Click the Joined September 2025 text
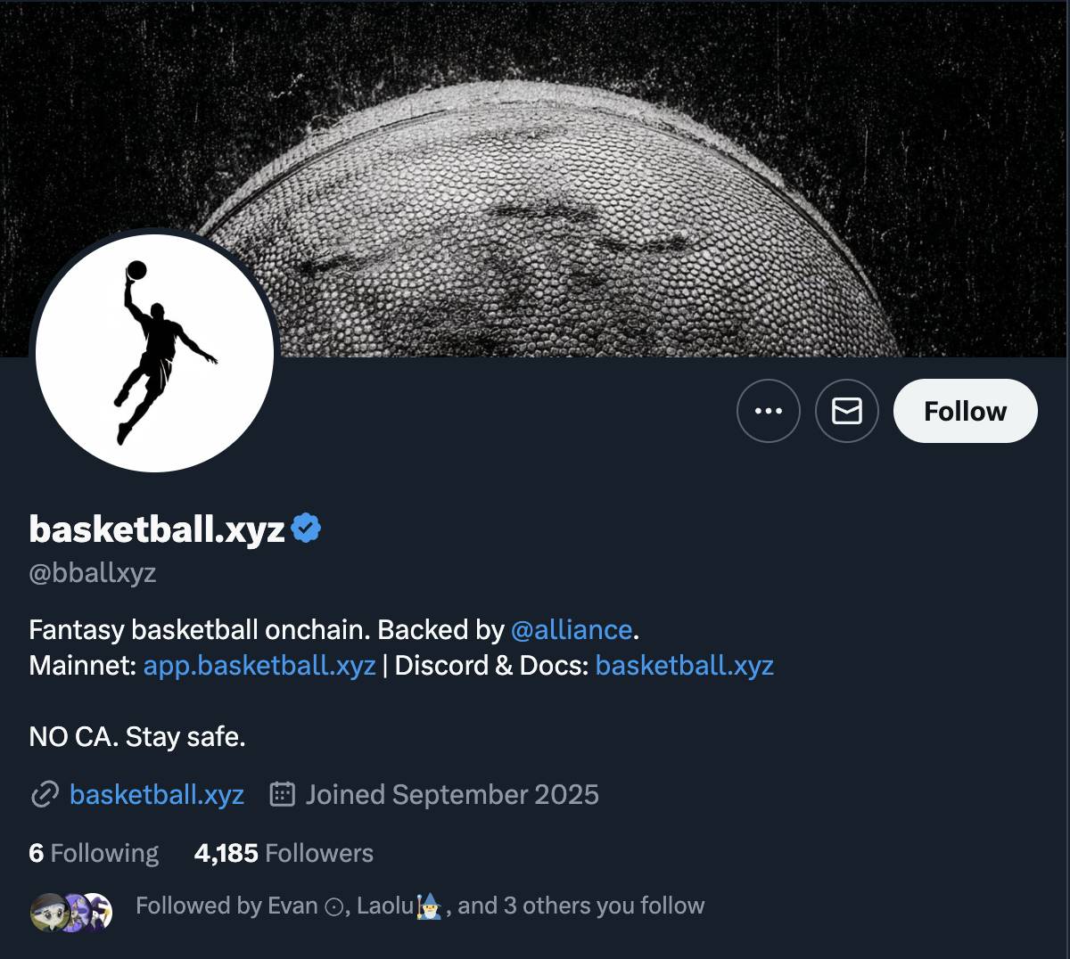 (452, 794)
